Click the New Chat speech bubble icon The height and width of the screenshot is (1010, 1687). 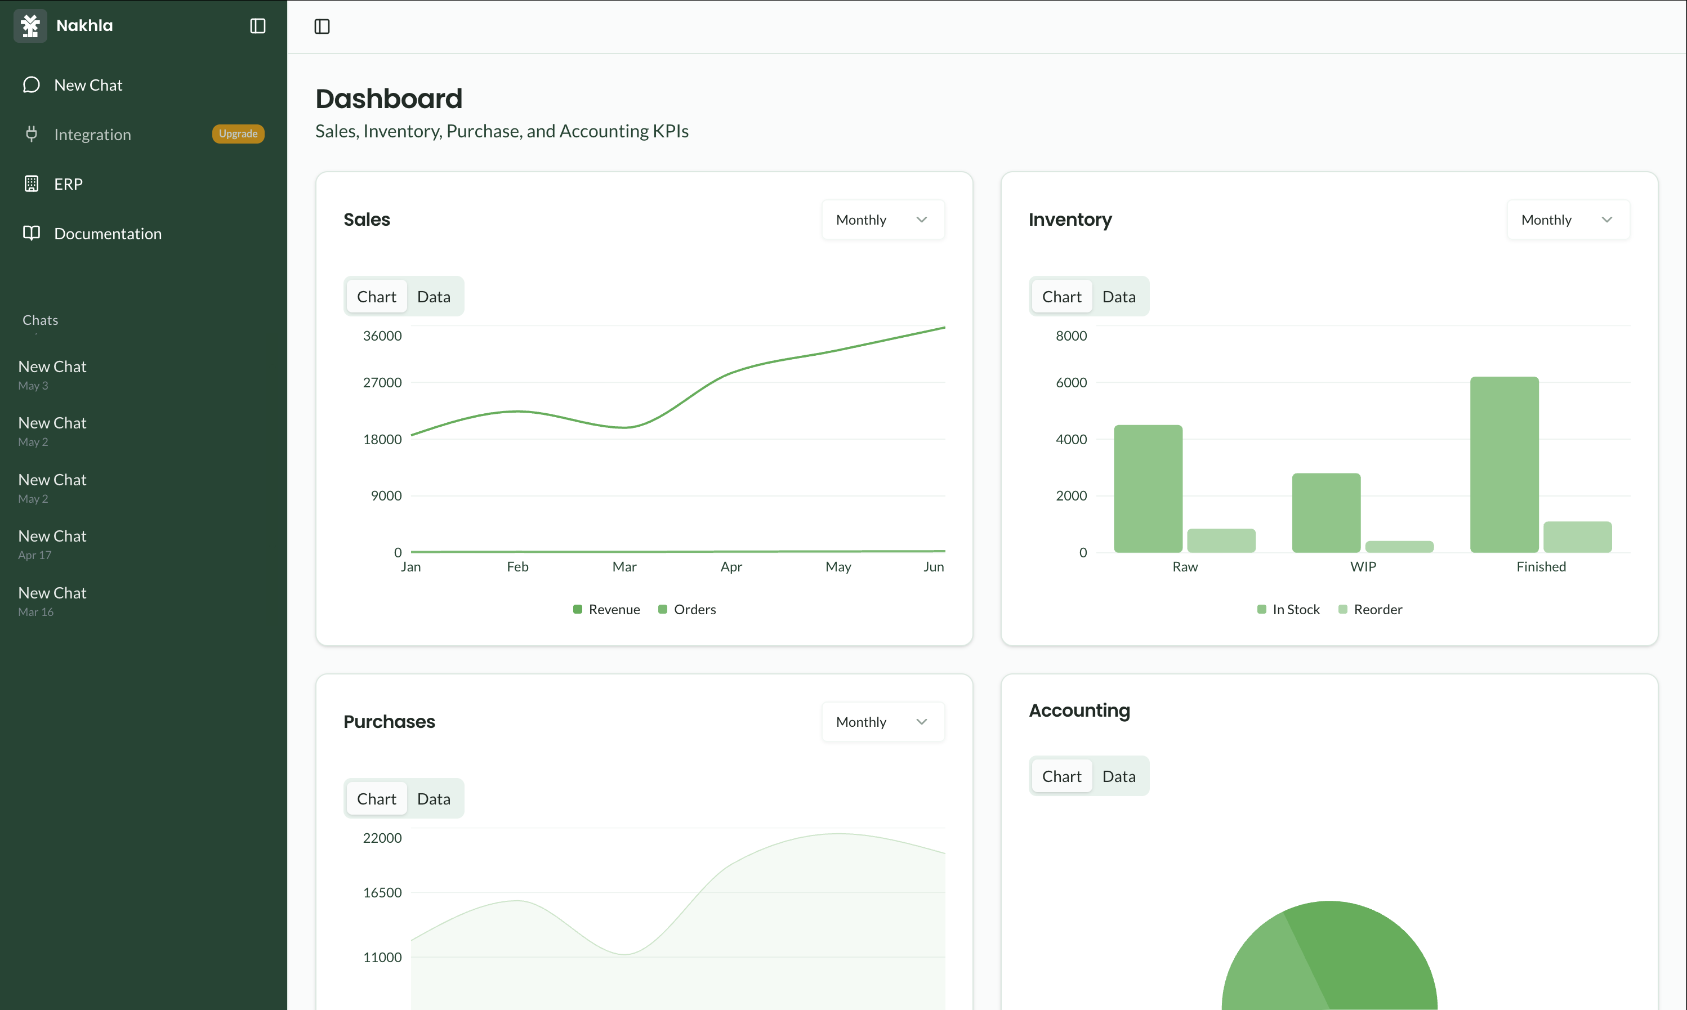click(32, 85)
